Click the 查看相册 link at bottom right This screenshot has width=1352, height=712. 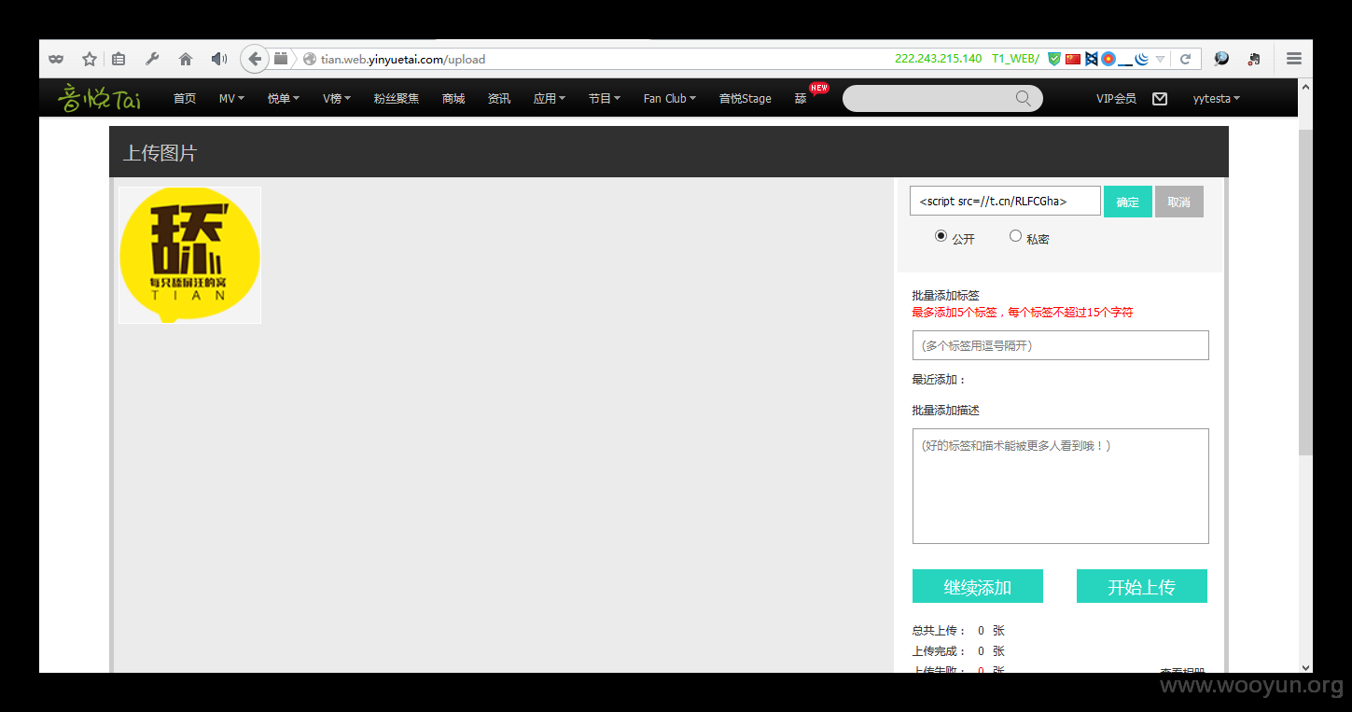1182,669
